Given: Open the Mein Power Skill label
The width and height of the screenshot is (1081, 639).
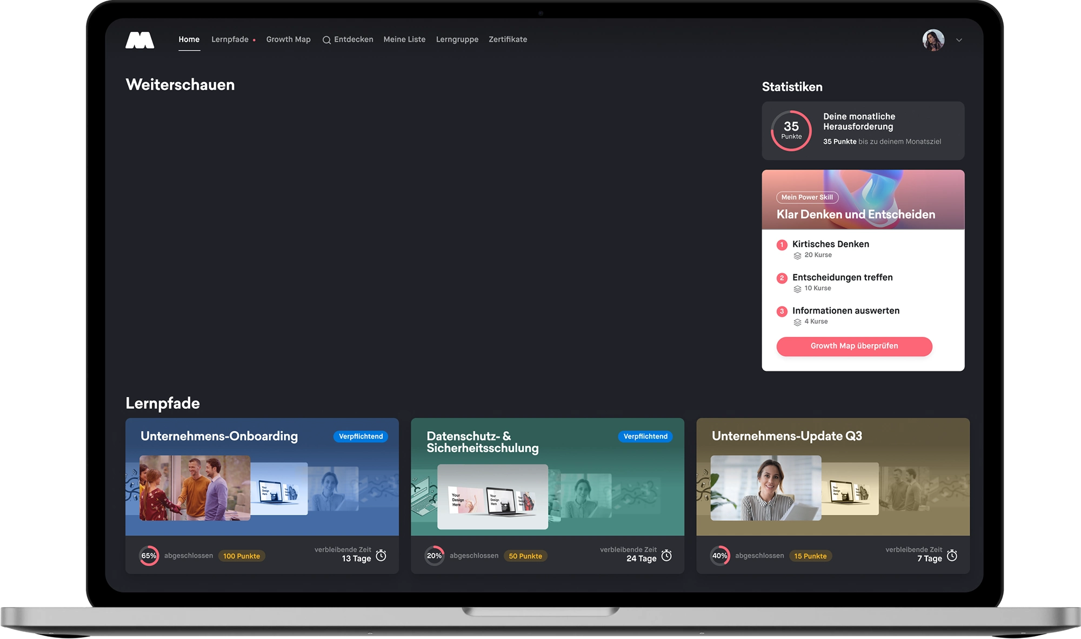Looking at the screenshot, I should tap(807, 198).
